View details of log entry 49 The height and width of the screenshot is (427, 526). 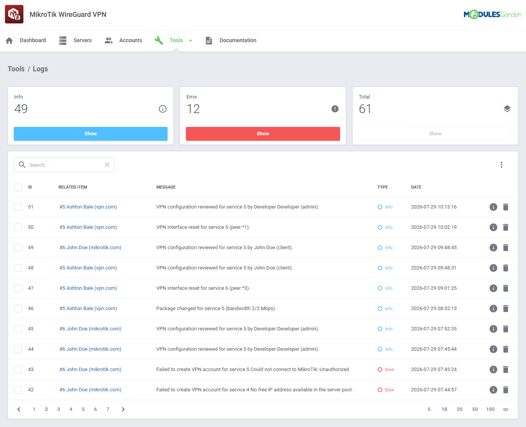pyautogui.click(x=493, y=248)
